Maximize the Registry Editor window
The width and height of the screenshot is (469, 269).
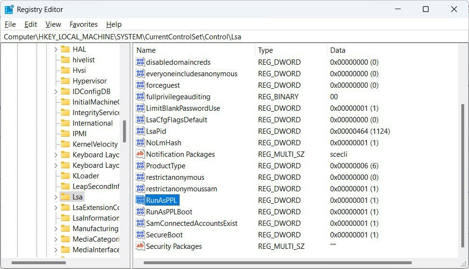point(426,9)
